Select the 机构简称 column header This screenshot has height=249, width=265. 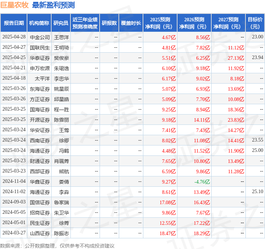pyautogui.click(x=39, y=23)
